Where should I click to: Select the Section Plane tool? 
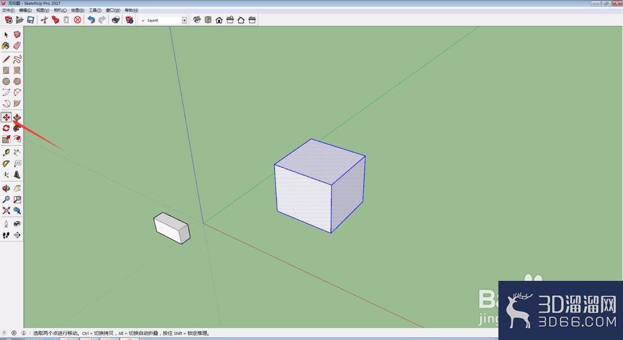click(17, 235)
